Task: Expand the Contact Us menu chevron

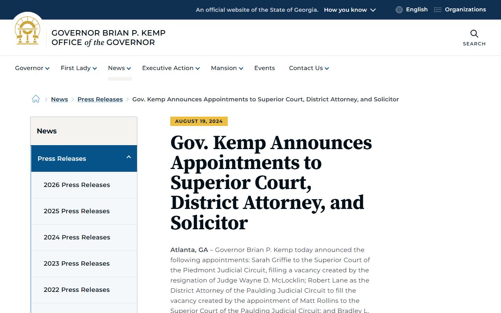Action: pyautogui.click(x=327, y=68)
